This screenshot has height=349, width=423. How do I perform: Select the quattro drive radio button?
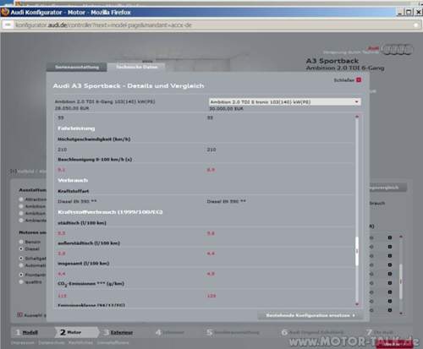(x=21, y=281)
